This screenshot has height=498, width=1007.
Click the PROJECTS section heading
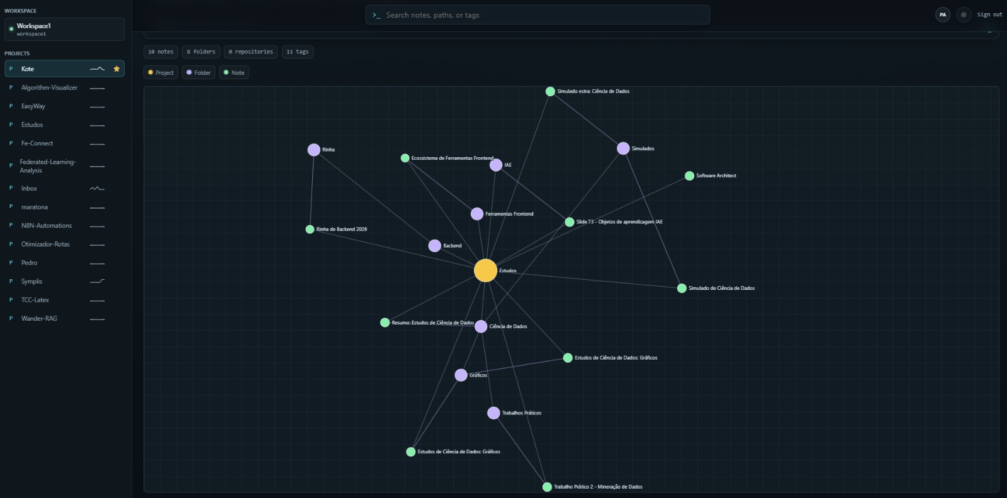coord(17,53)
